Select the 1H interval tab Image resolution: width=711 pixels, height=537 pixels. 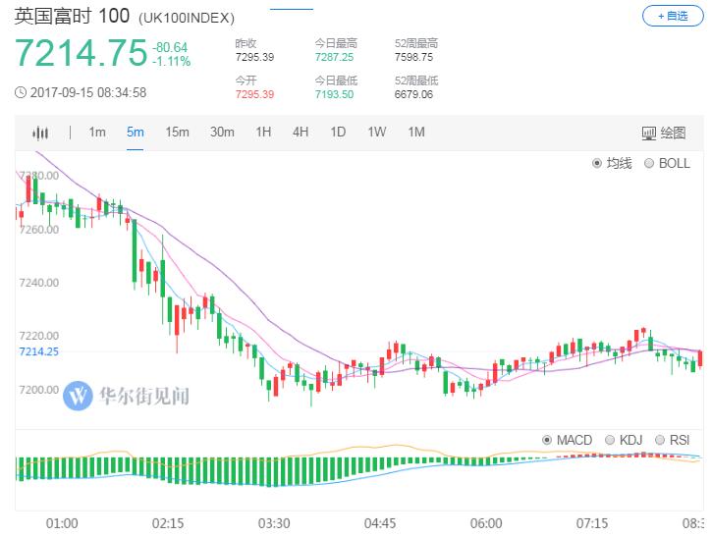263,132
